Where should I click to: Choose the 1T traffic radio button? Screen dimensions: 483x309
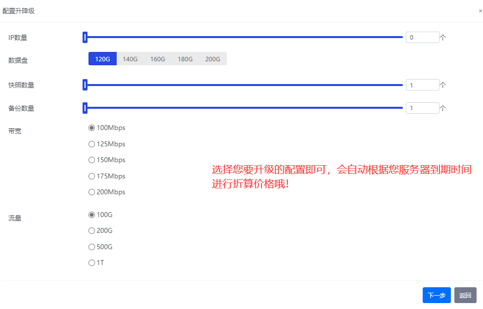(91, 263)
